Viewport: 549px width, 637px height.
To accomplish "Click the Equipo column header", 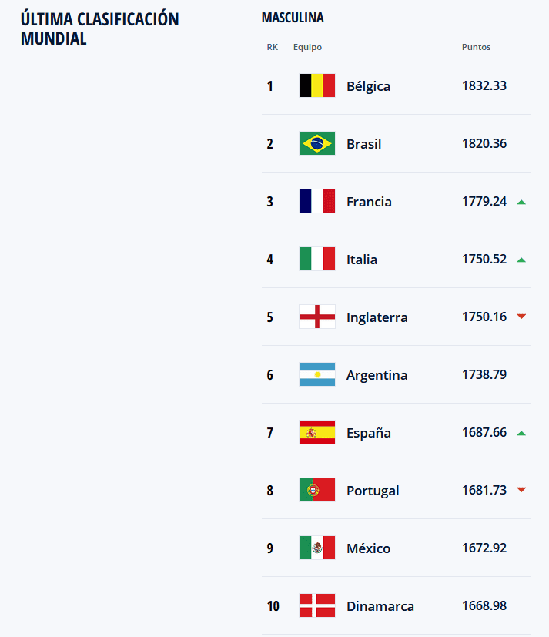I will tap(307, 47).
